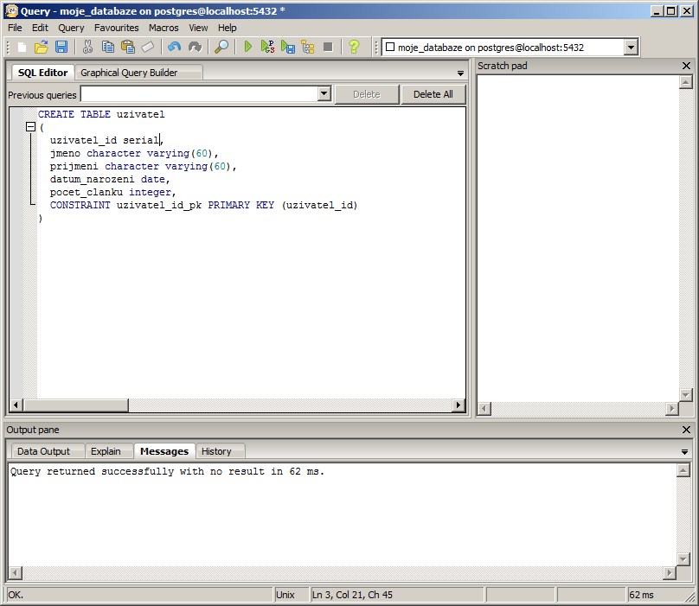
Task: Click the Undo arrow icon
Action: (x=175, y=47)
